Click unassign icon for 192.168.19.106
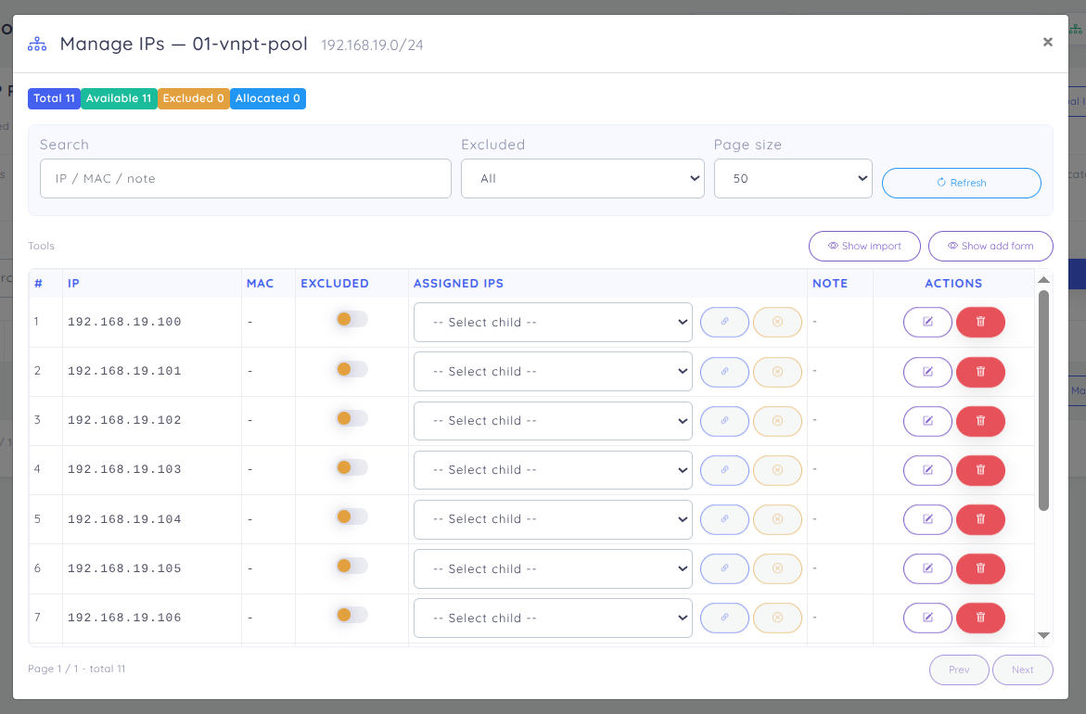 tap(777, 618)
